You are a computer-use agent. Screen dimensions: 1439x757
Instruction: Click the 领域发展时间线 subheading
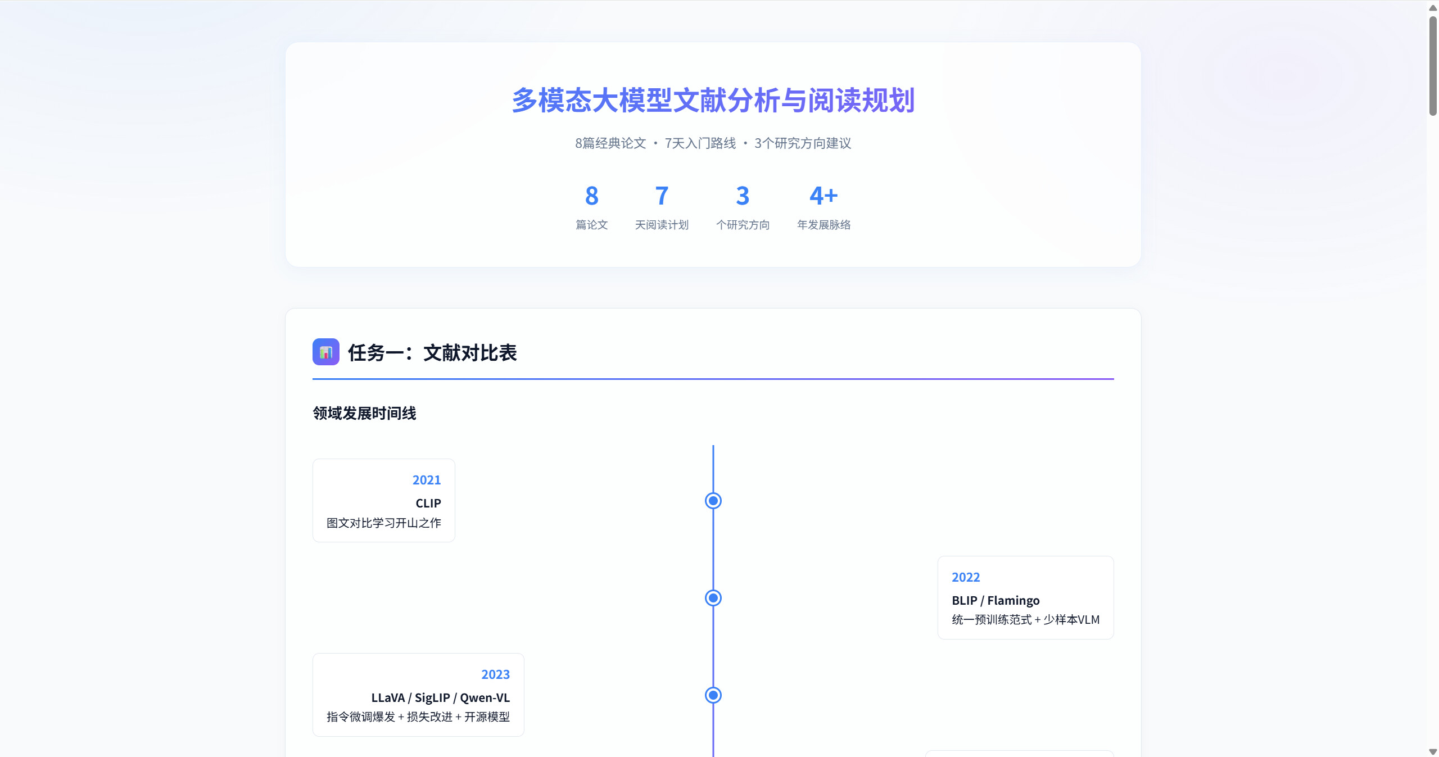364,413
